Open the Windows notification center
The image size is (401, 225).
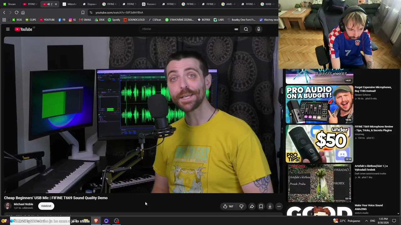tap(394, 221)
